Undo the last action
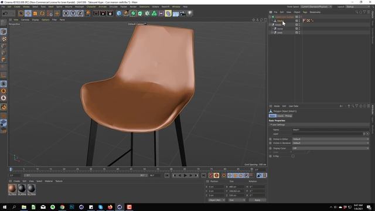This screenshot has height=211, width=375. [5, 13]
